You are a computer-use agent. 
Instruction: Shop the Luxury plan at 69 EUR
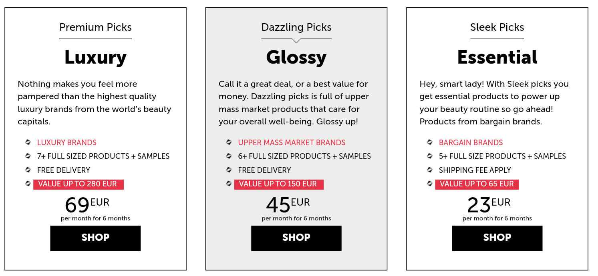(x=95, y=238)
